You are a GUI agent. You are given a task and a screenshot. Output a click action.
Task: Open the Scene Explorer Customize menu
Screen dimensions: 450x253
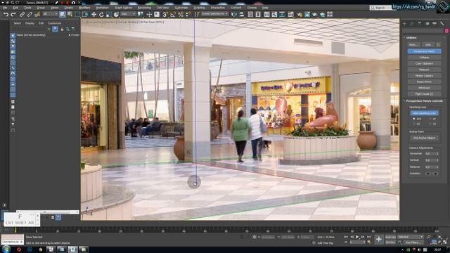(x=55, y=23)
